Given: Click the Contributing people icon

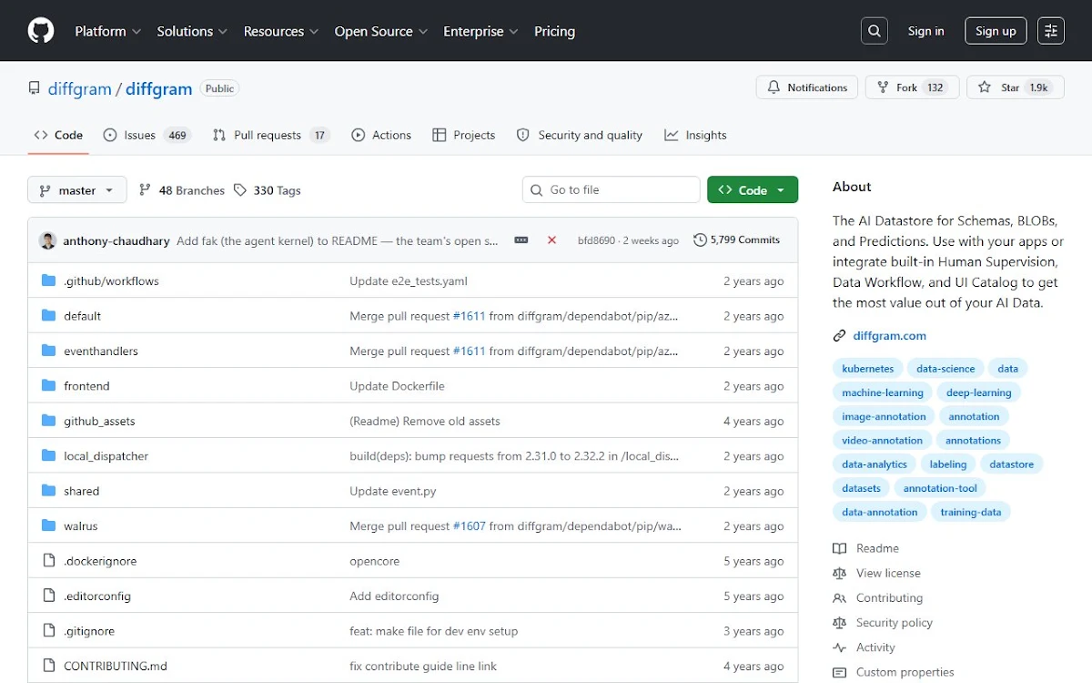Looking at the screenshot, I should coord(839,598).
